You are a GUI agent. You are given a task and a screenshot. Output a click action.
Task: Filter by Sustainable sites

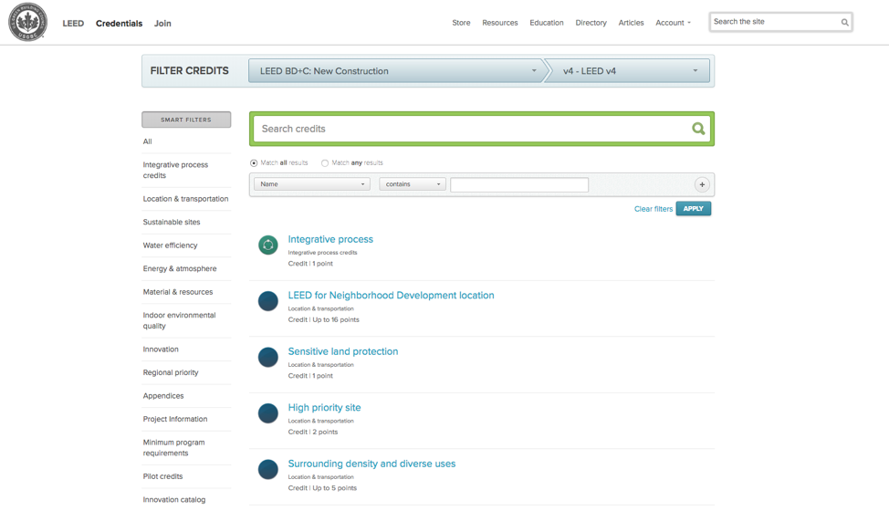[x=172, y=222]
